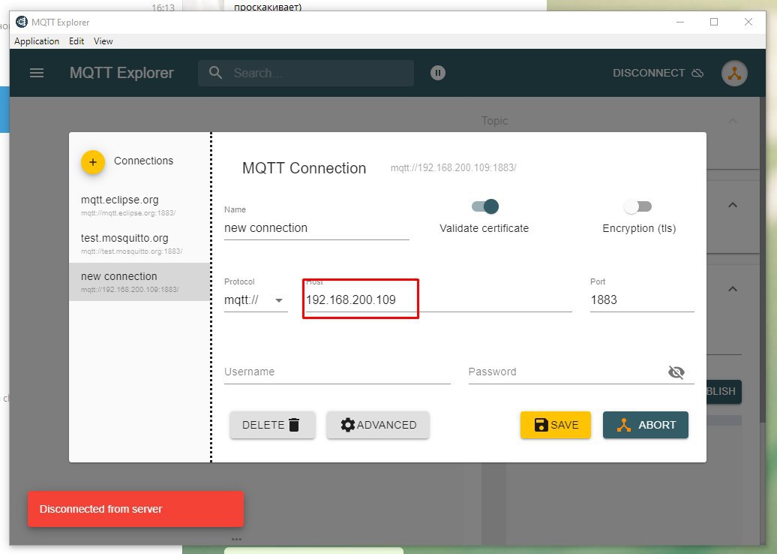
Task: Click the Name field 'new connection'
Action: 316,228
